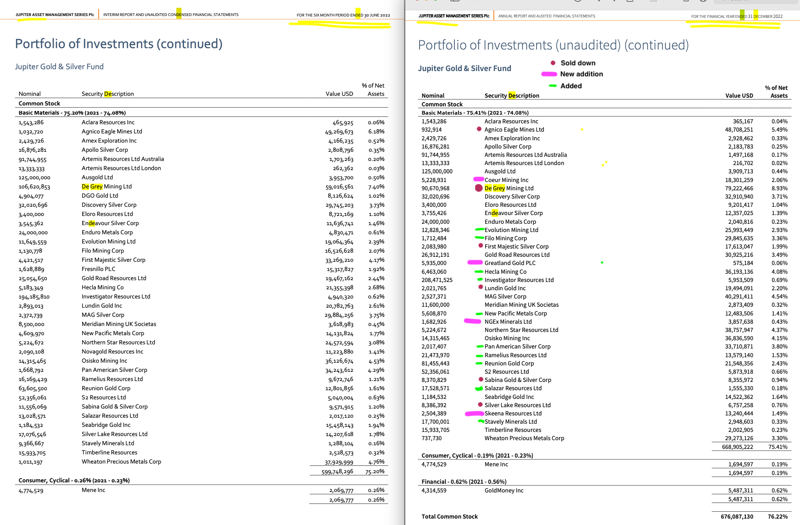
Task: Click value 16,526,628 for Filo Mining Corp
Action: pyautogui.click(x=339, y=251)
